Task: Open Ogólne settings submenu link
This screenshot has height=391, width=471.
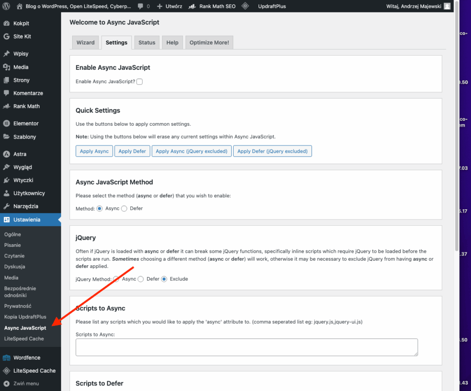Action: point(12,235)
